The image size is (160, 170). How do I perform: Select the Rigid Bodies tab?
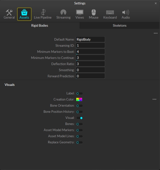[40, 25]
